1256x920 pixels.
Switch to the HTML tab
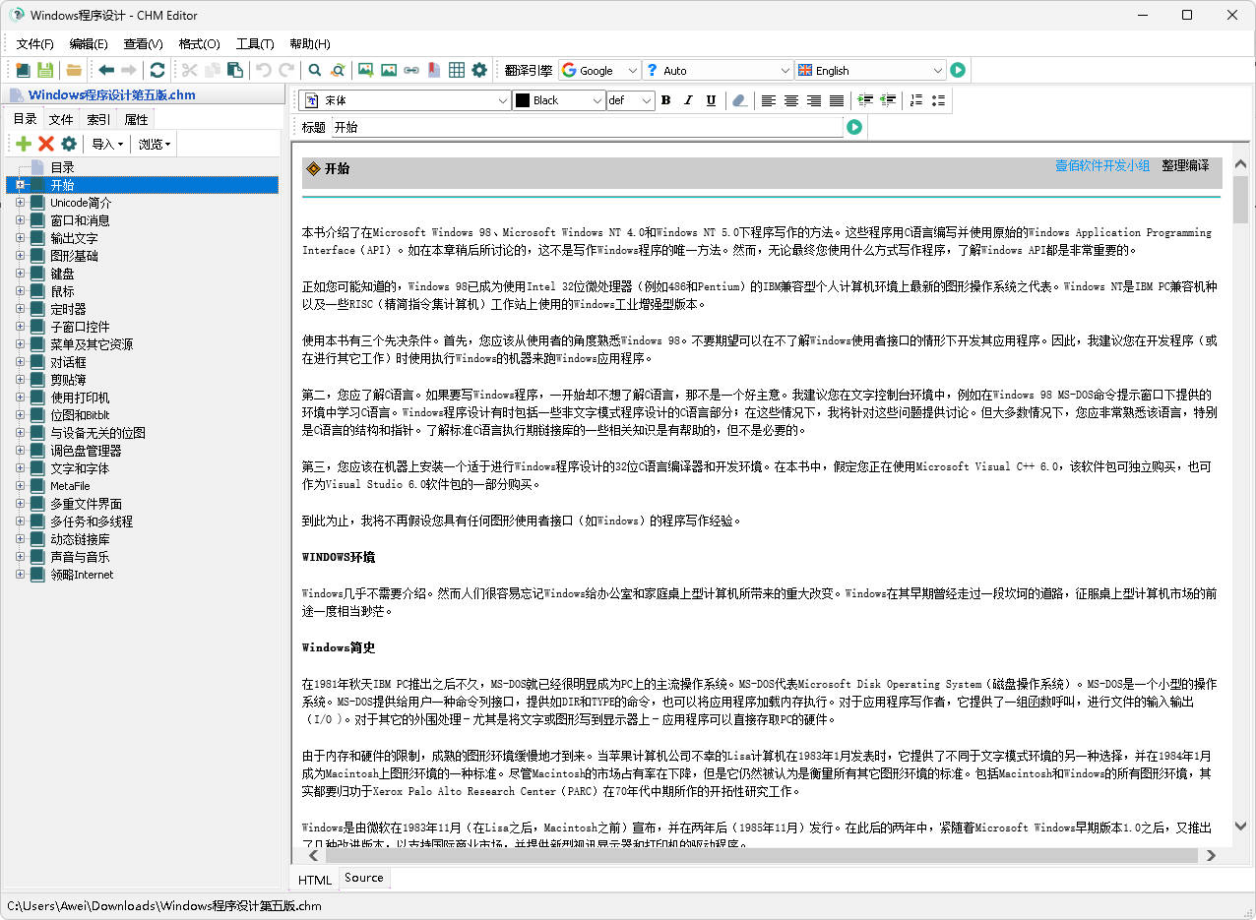click(x=315, y=880)
